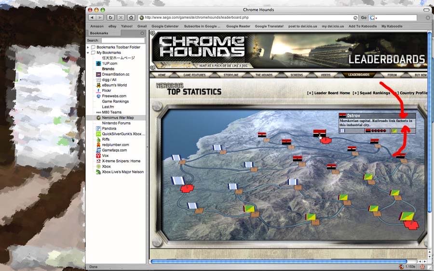Click the red status bar icon at far right
Viewport: 434px width, 271px height.
click(422, 267)
